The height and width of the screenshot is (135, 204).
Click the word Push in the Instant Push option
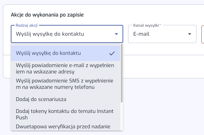click(x=22, y=118)
